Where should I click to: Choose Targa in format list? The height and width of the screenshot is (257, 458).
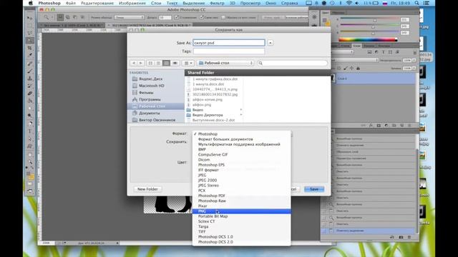pos(242,227)
